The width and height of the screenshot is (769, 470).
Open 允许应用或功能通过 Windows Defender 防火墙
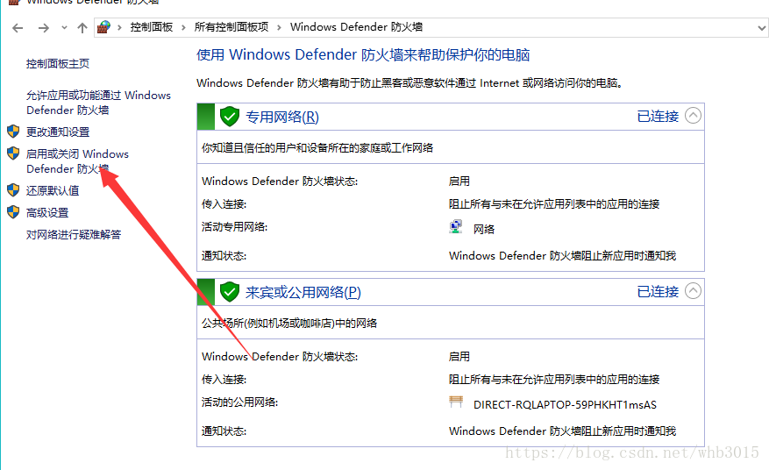click(x=98, y=103)
